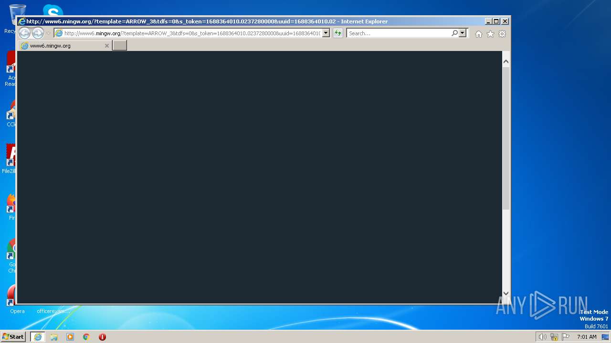Viewport: 611px width, 343px height.
Task: Open the Tools gear menu
Action: coord(502,34)
